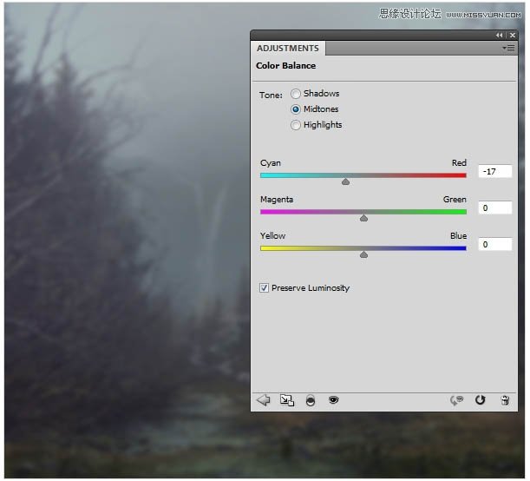Click the Yellow/Blue value input field
Viewport: 530px width, 481px height.
pyautogui.click(x=494, y=245)
